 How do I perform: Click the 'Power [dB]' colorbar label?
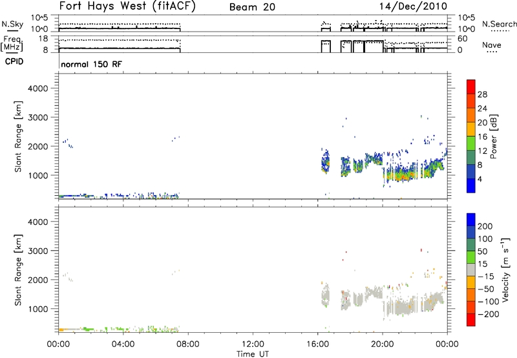coord(494,136)
